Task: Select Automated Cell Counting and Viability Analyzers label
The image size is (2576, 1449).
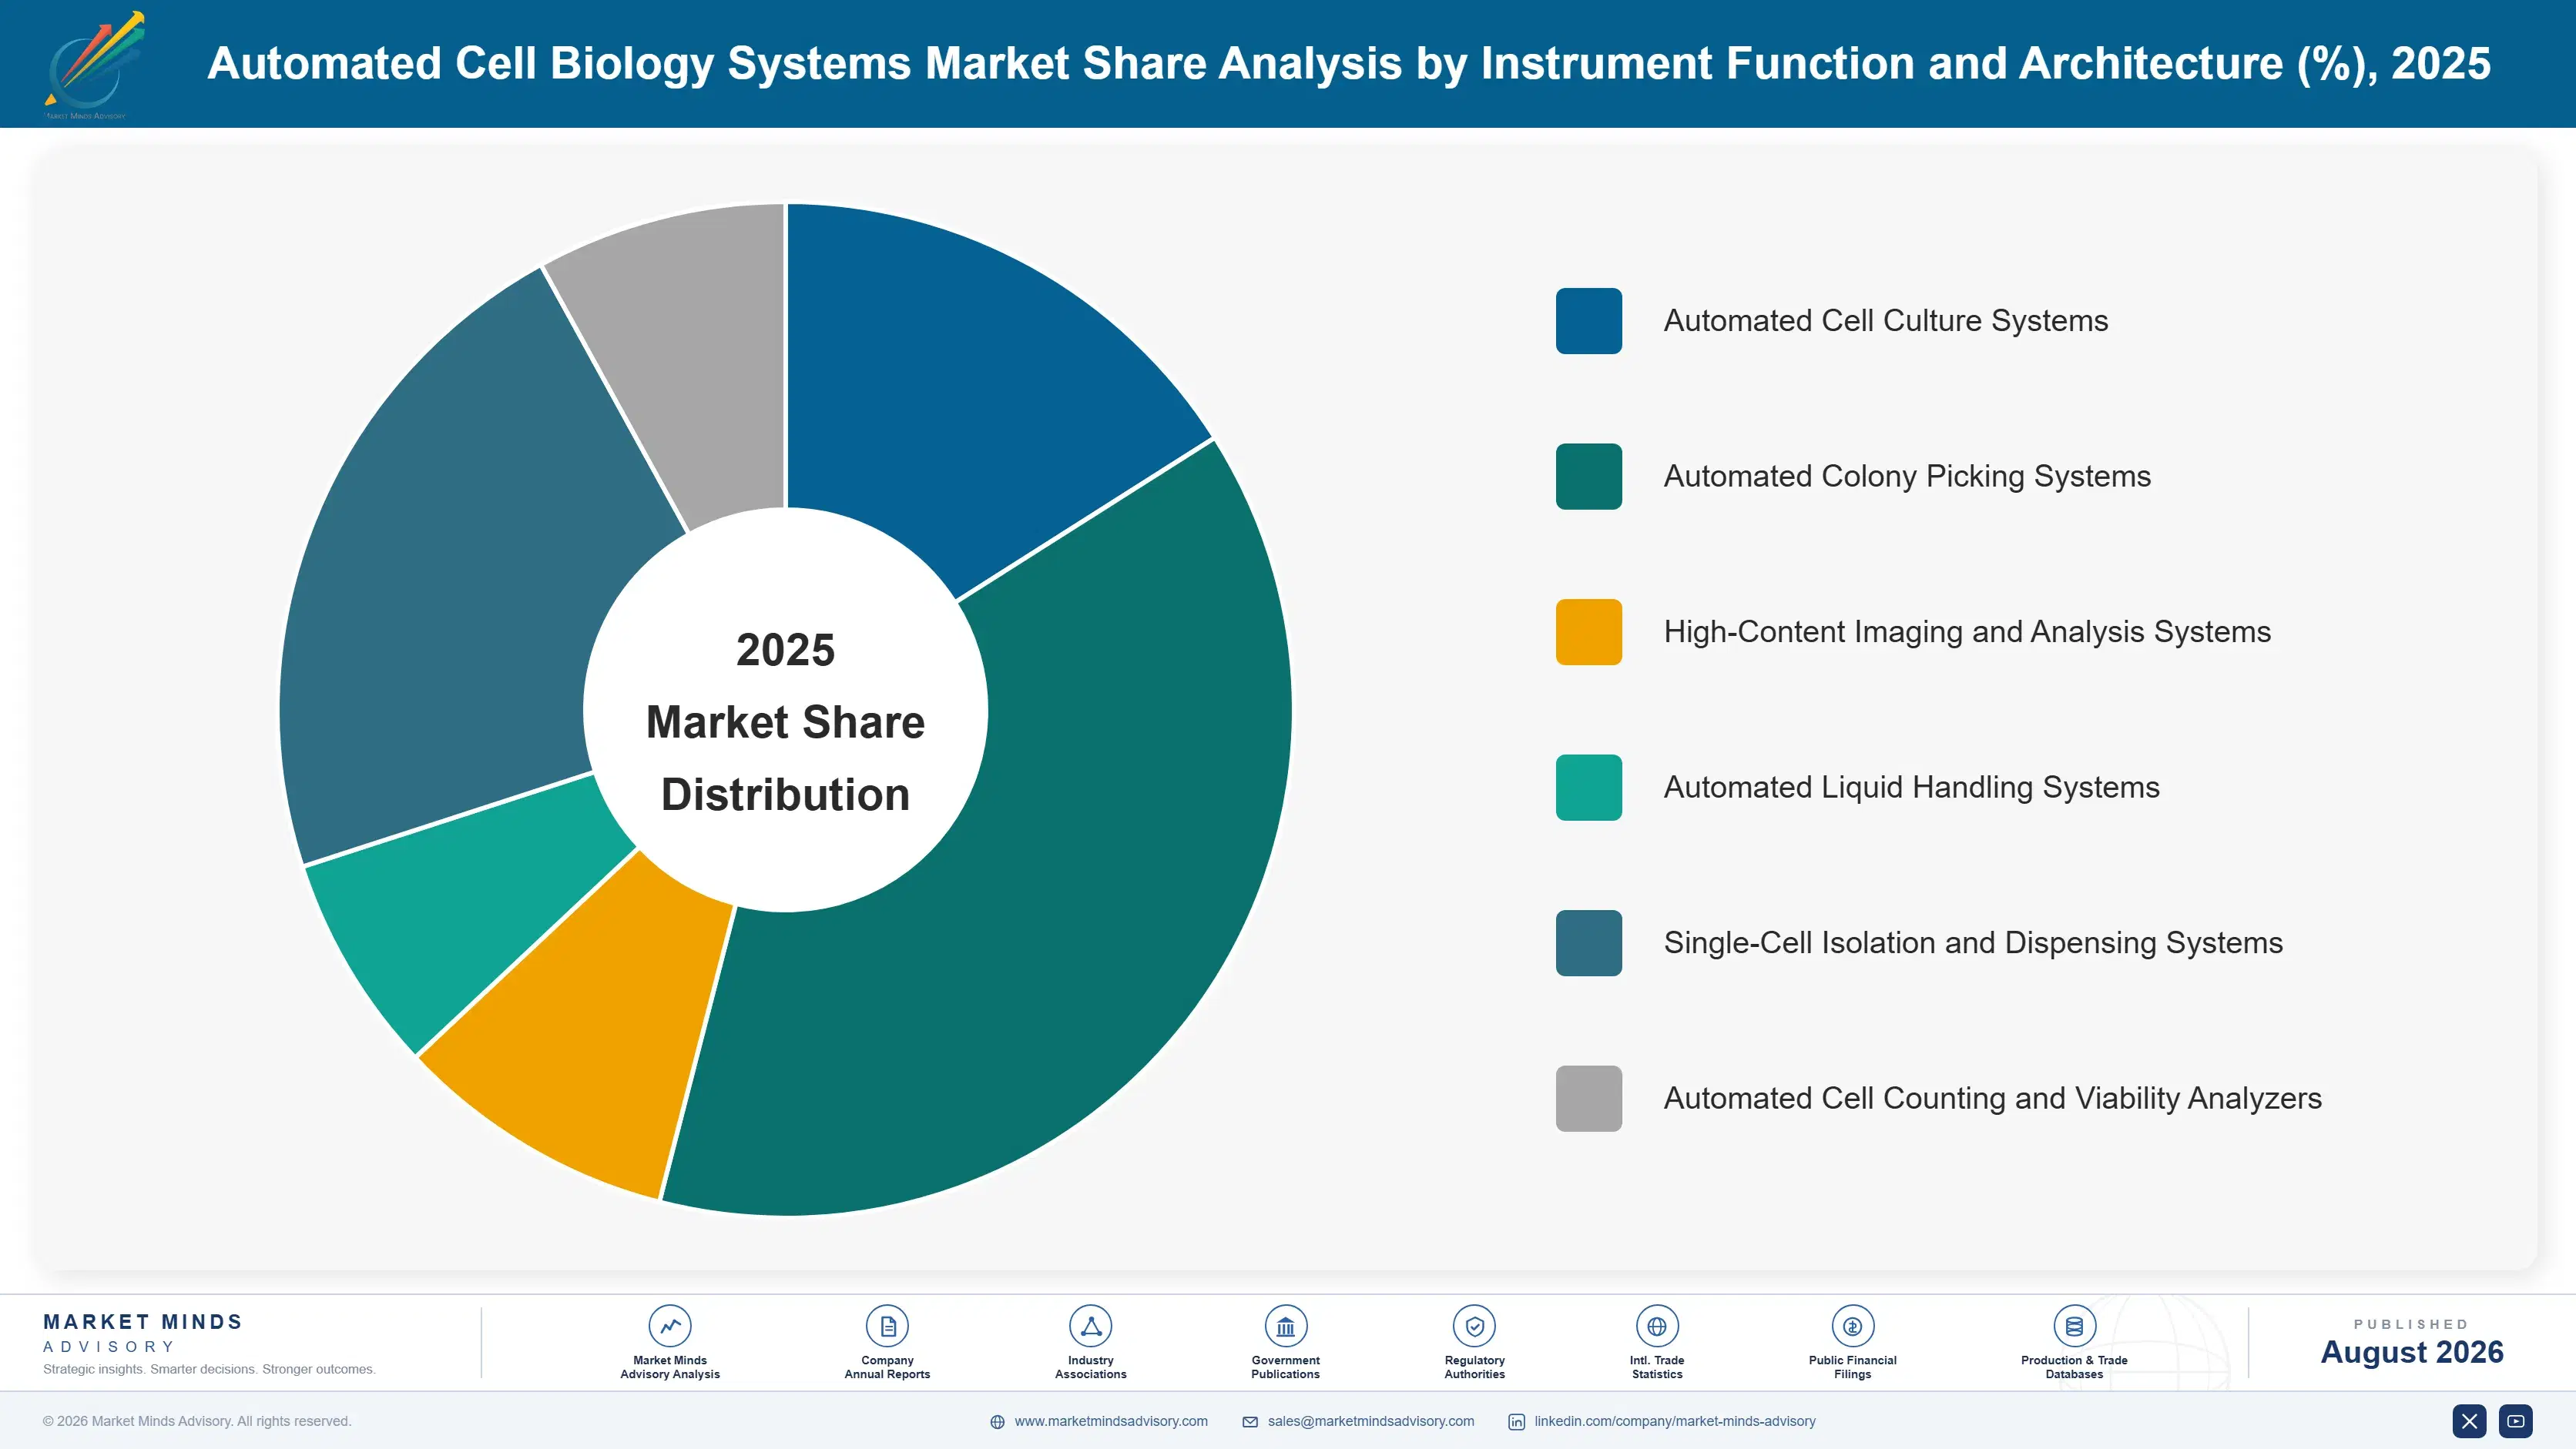Action: (1992, 1098)
